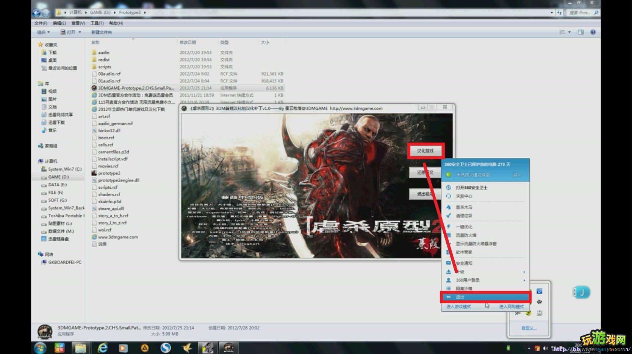Screen dimensions: 632x354
Task: Launch Internet Explorer from the taskbar
Action: coord(102,348)
